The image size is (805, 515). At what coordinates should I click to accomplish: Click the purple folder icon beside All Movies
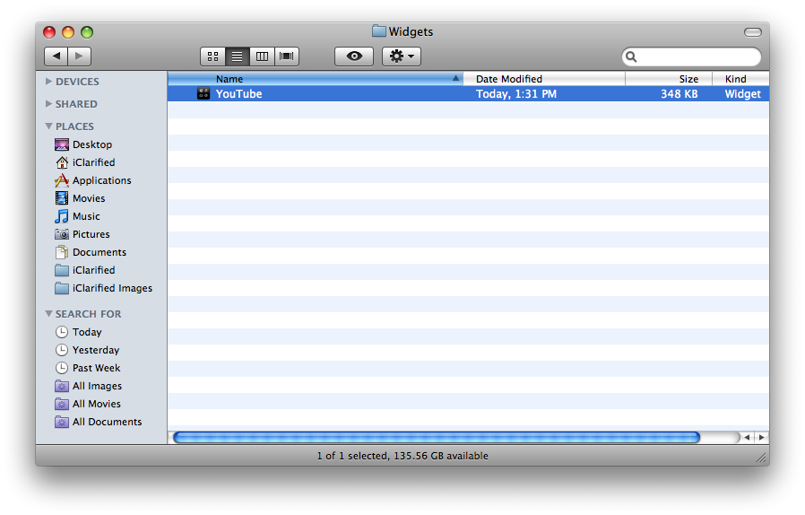click(x=62, y=404)
